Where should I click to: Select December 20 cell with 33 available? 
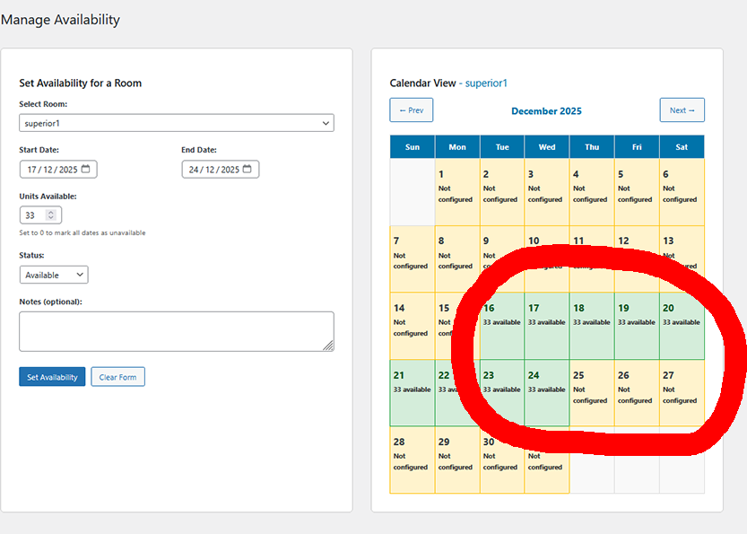682,326
